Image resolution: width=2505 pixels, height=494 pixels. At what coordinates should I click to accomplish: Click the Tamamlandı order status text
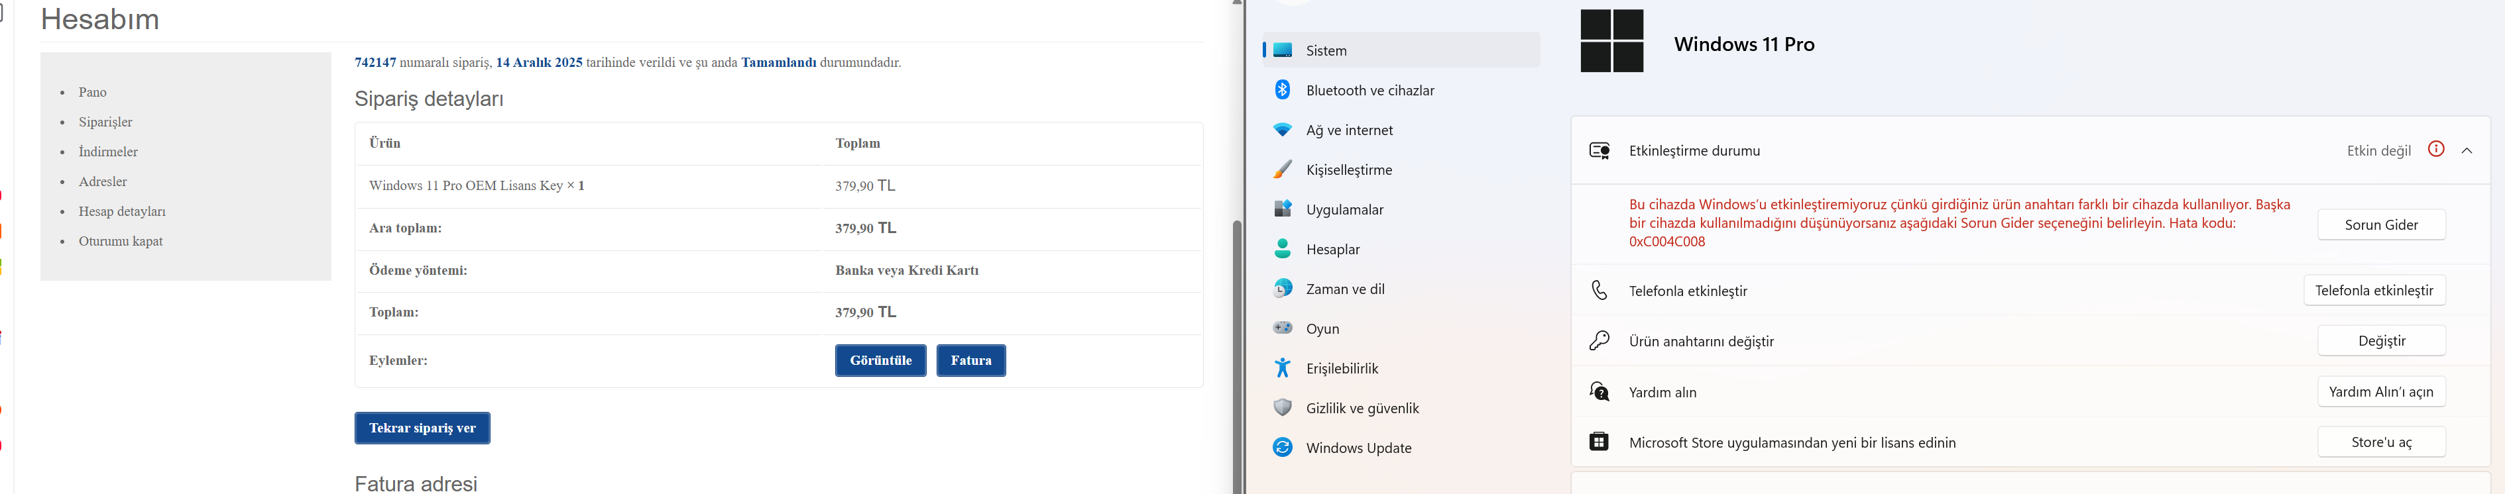(x=778, y=62)
